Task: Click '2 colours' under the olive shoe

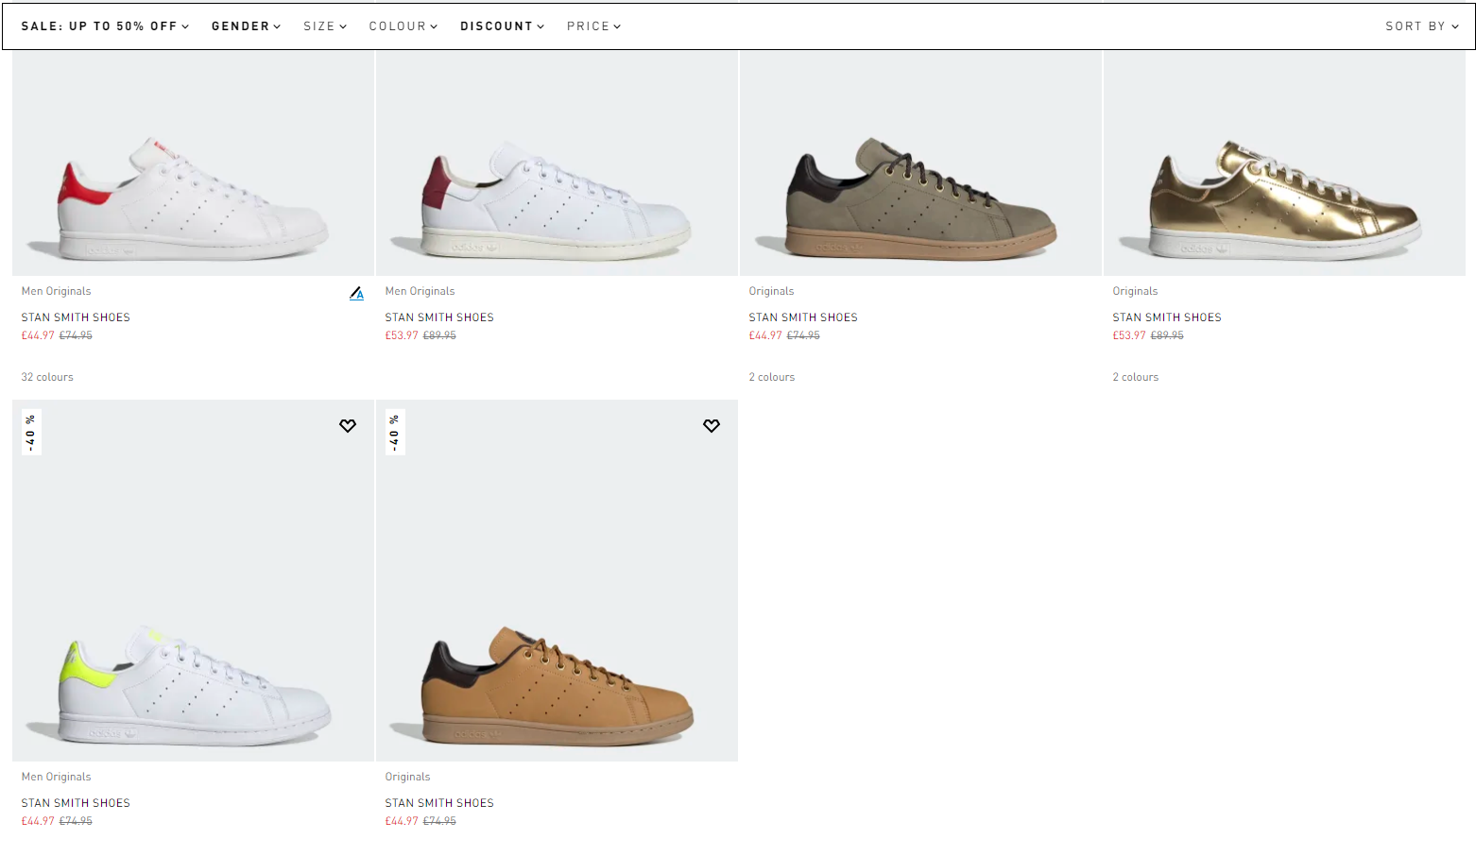Action: click(772, 377)
